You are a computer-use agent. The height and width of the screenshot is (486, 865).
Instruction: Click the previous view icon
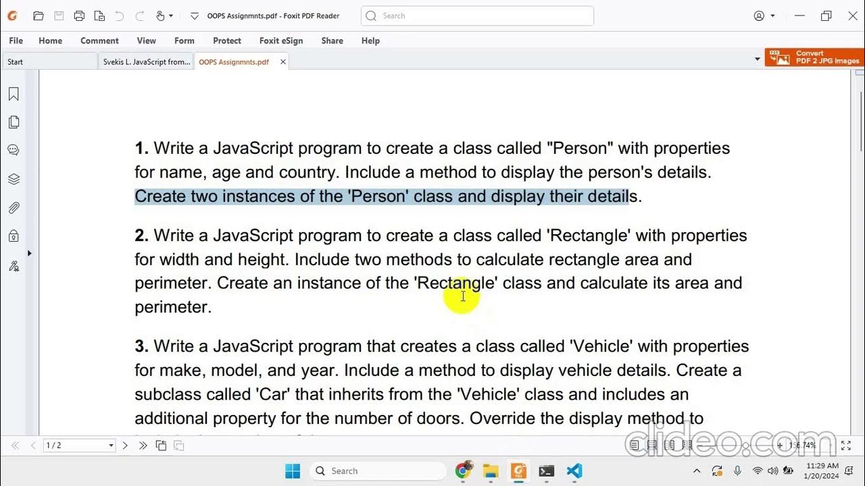pyautogui.click(x=161, y=446)
